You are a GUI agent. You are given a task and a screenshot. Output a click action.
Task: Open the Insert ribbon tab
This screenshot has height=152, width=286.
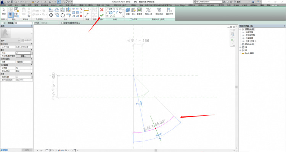(16, 5)
